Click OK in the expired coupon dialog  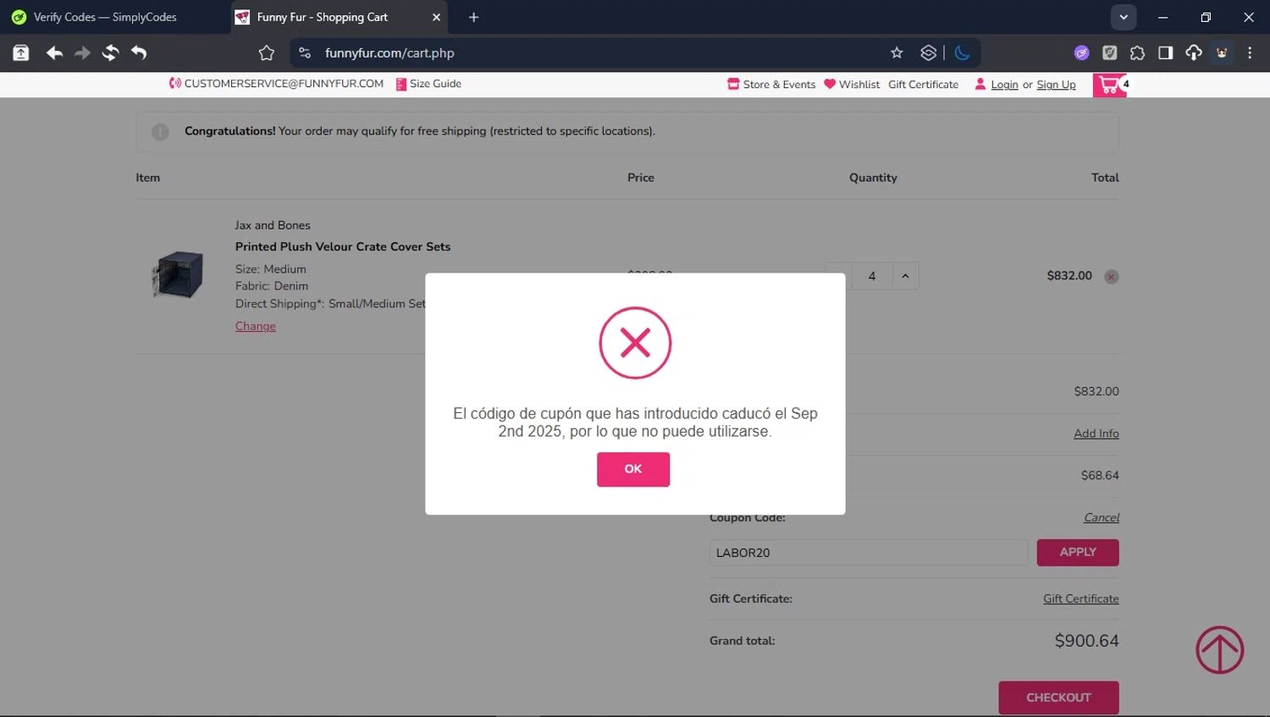(632, 469)
